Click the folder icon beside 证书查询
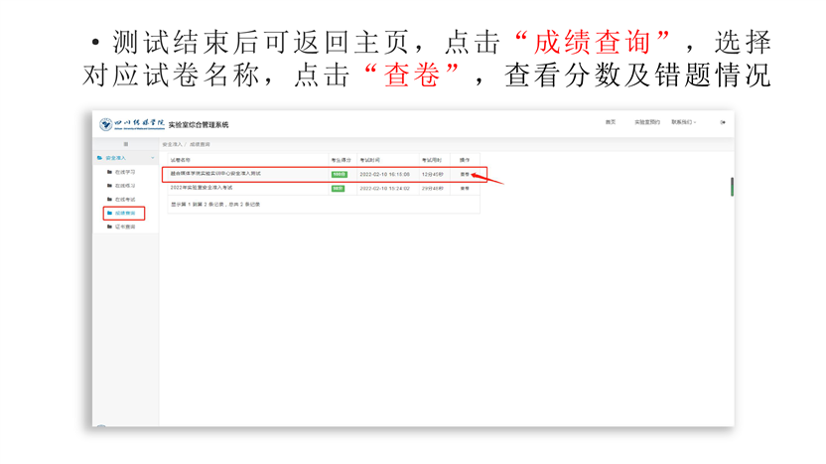Screen dimensions: 826x464 pos(110,227)
